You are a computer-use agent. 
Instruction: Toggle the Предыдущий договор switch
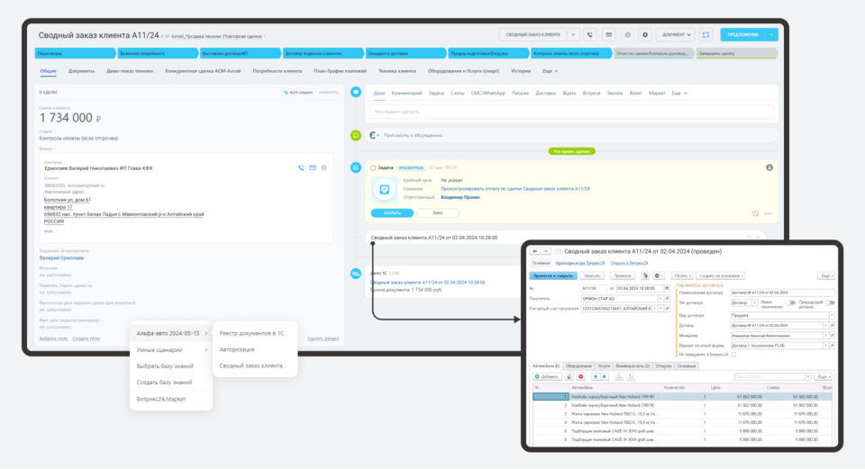click(829, 302)
